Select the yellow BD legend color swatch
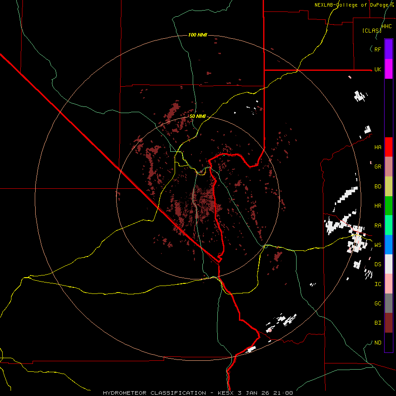This screenshot has width=396, height=396. coord(389,186)
